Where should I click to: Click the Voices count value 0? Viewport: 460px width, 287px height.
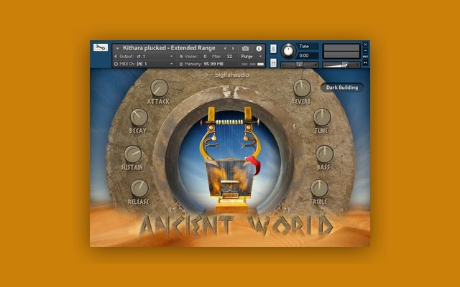205,56
